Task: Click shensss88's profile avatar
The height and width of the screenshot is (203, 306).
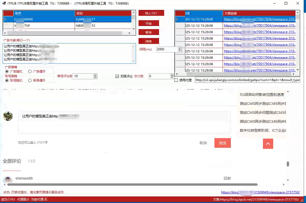Action: (8, 179)
